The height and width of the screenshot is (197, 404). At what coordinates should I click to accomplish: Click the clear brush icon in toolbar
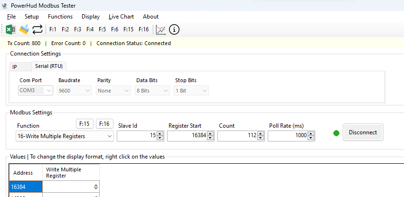click(24, 29)
